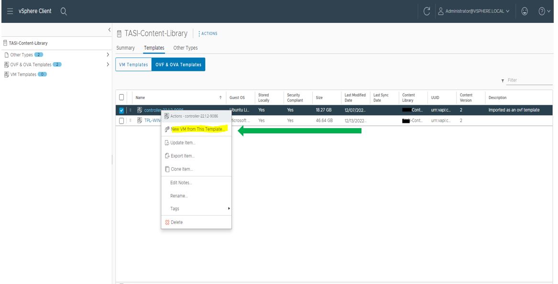This screenshot has width=558, height=284.
Task: Click the New VM menu item icon
Action: (x=167, y=129)
